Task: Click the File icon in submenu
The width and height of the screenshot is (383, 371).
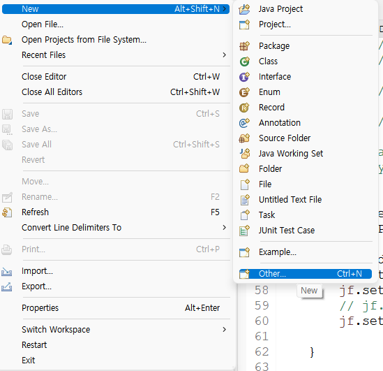Action: click(244, 184)
